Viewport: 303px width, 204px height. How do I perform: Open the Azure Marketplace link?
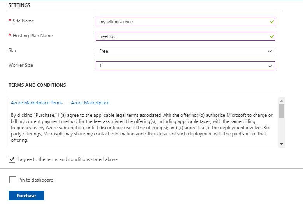click(90, 103)
